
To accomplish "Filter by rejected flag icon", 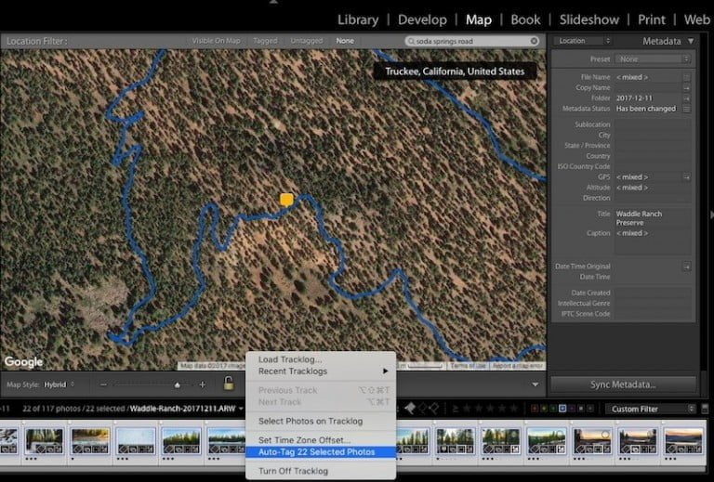I will point(434,409).
